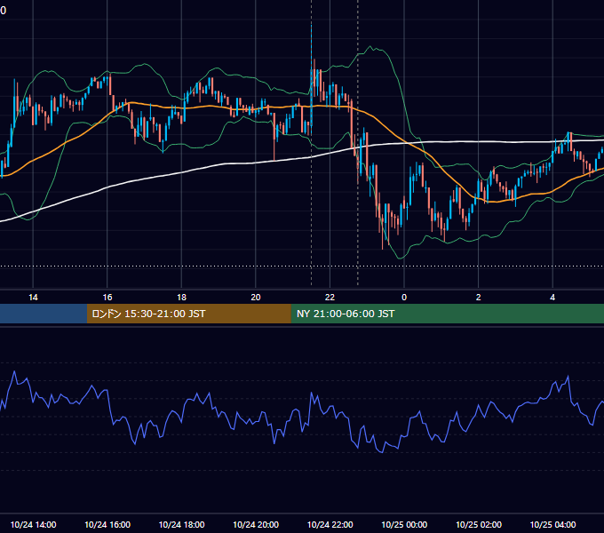Viewport: 604px width, 533px height.
Task: Click the 22 hour axis label
Action: click(x=330, y=298)
